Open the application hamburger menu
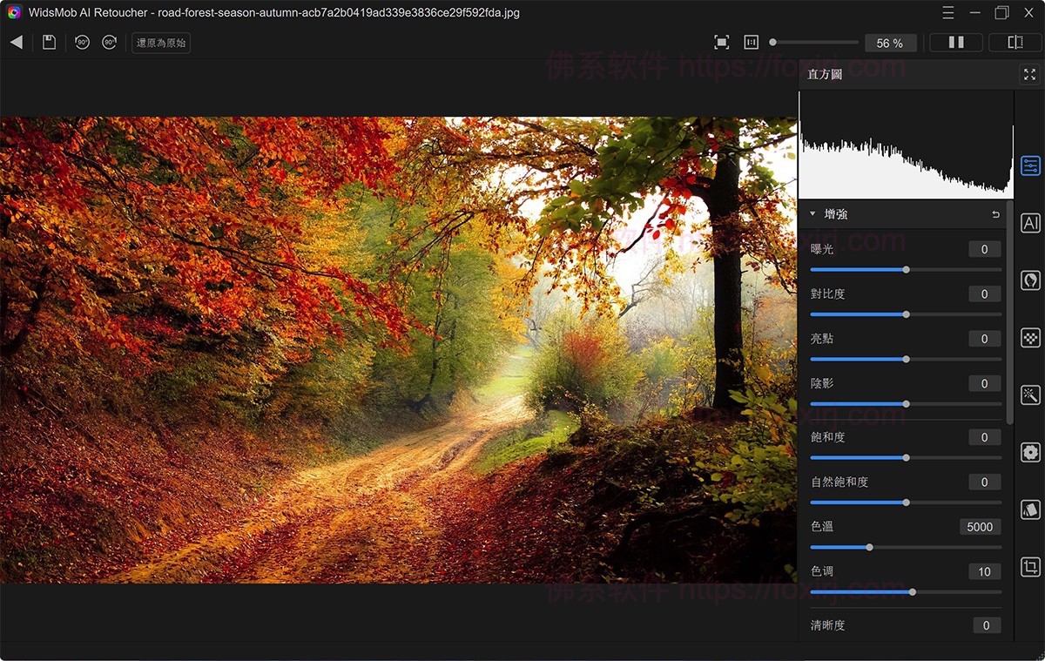The image size is (1045, 661). point(949,13)
